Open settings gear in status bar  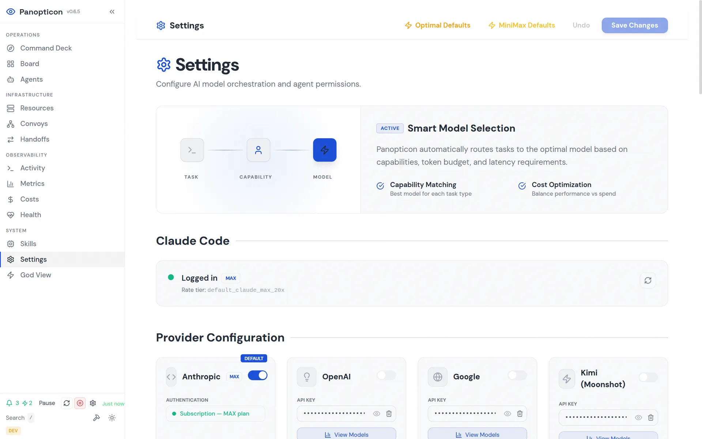93,403
